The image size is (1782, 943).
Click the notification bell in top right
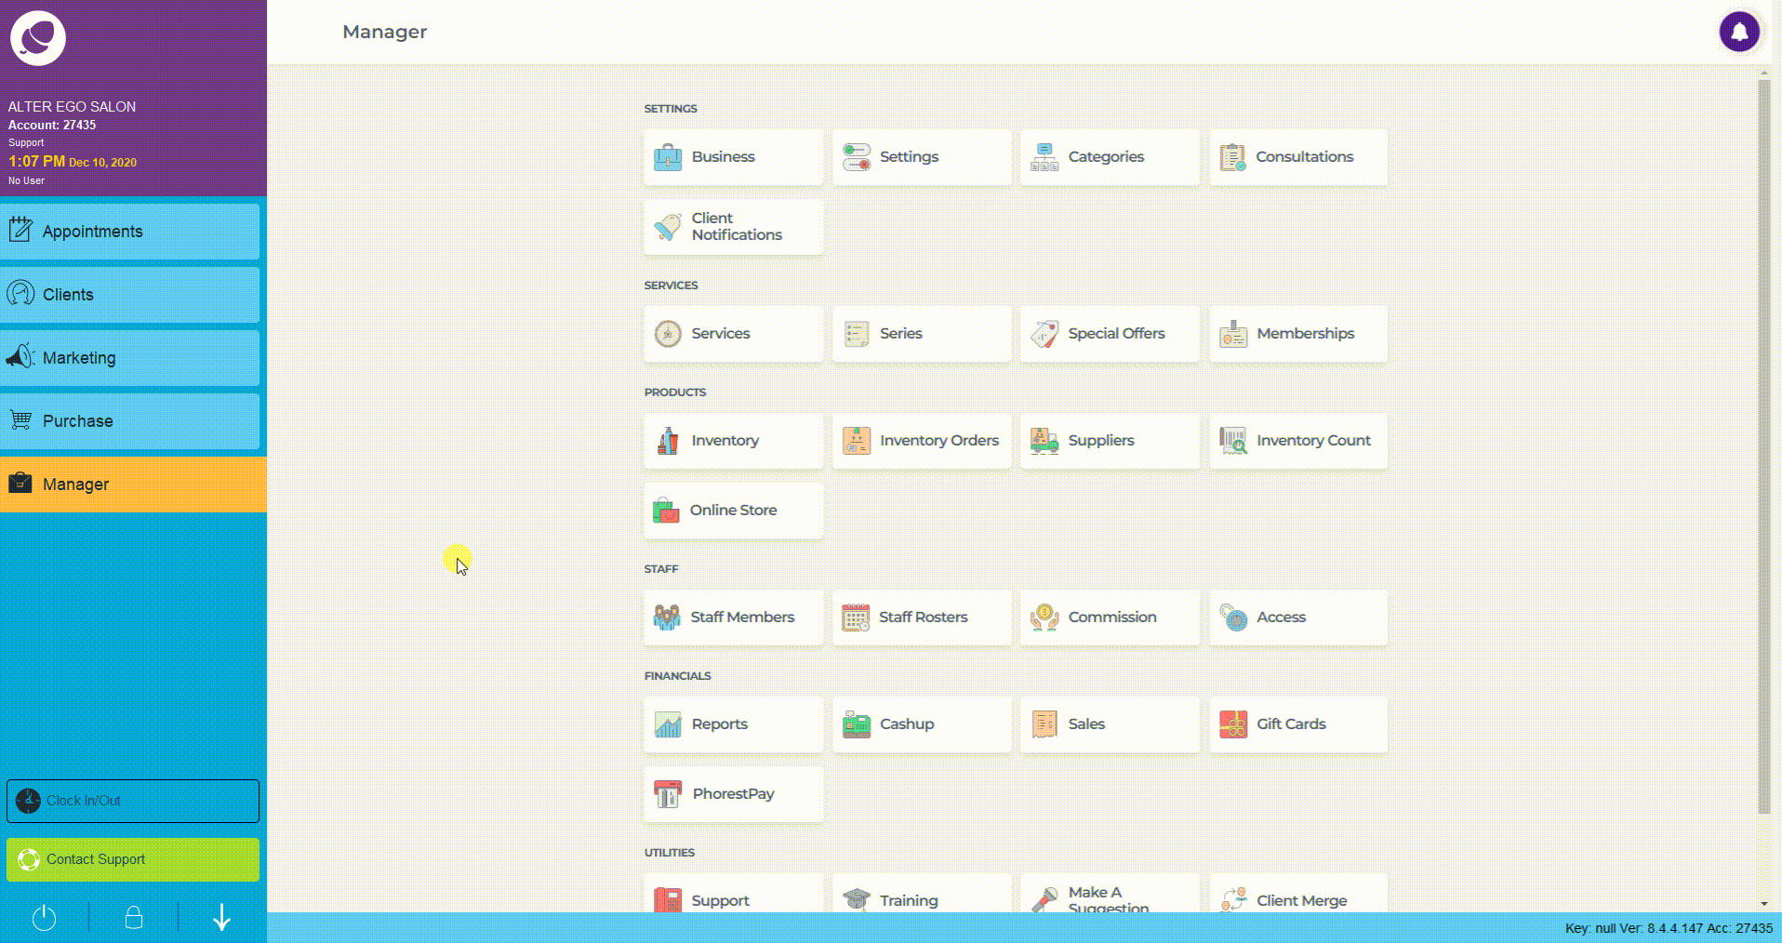tap(1739, 32)
